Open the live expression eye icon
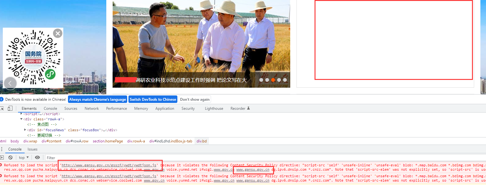486x185 pixels. (x=37, y=158)
